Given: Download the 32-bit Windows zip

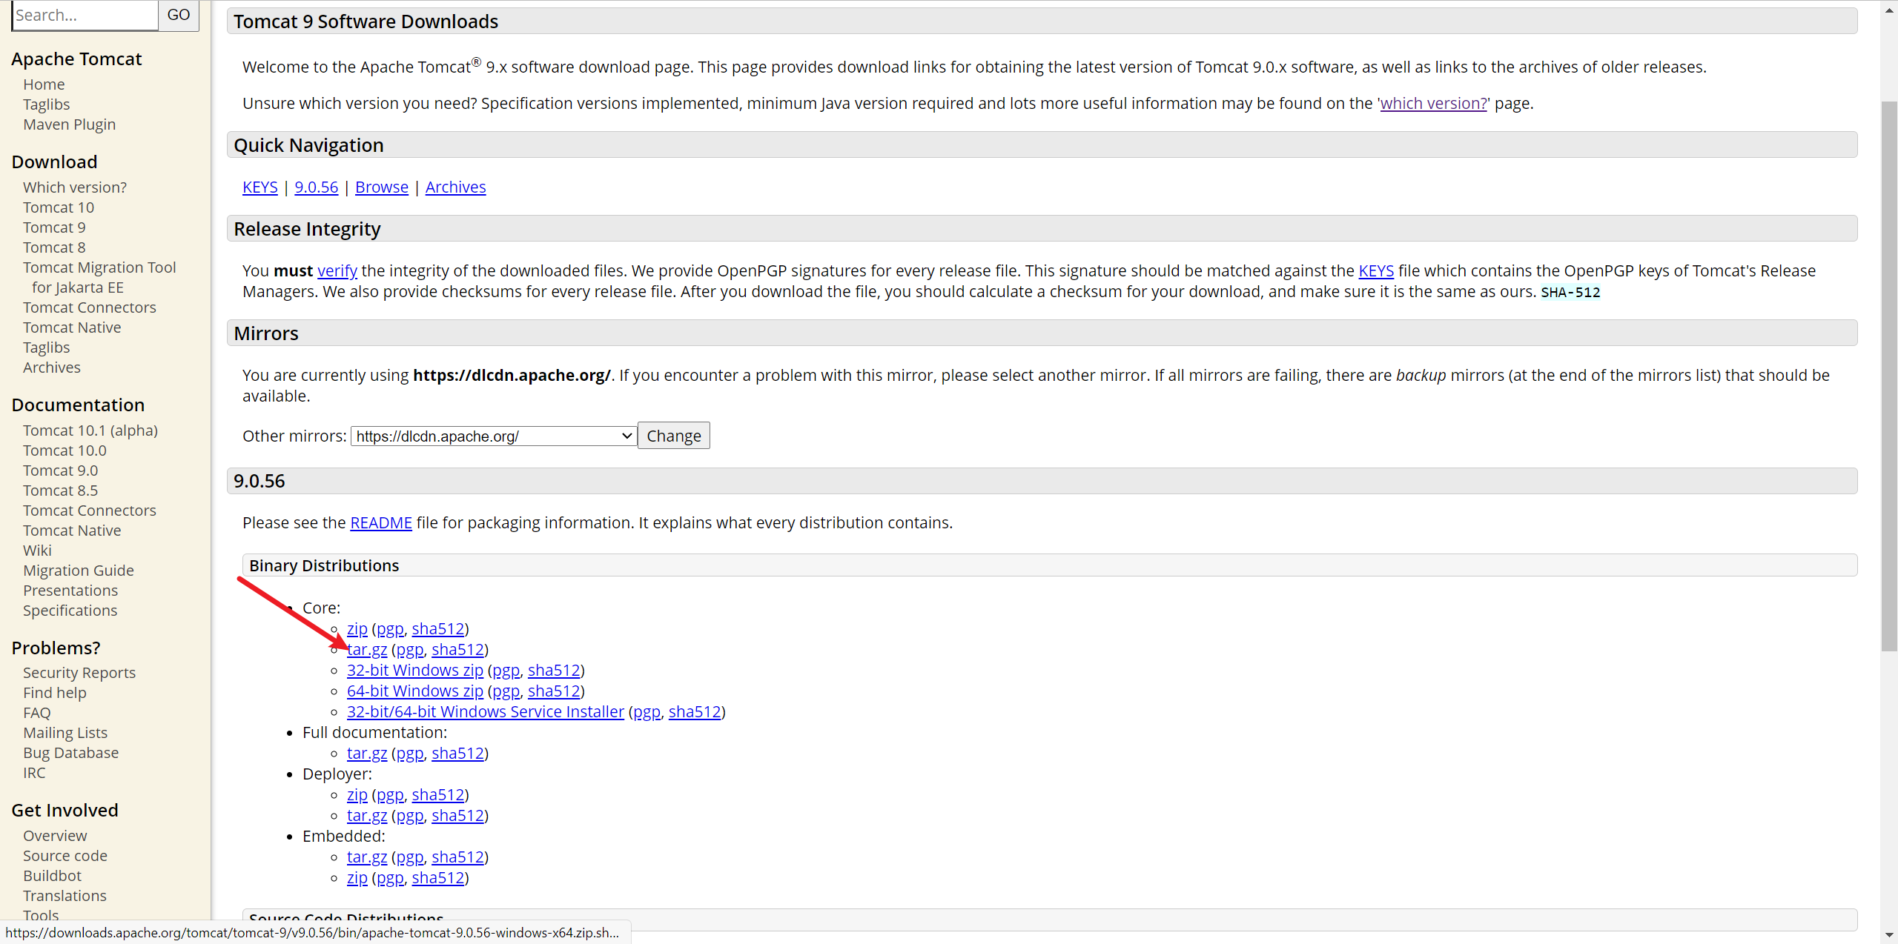Looking at the screenshot, I should point(415,671).
